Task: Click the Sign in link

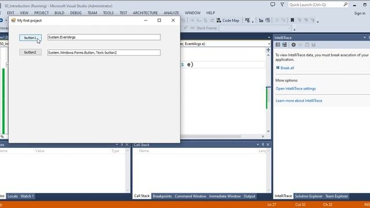Action: coord(360,13)
